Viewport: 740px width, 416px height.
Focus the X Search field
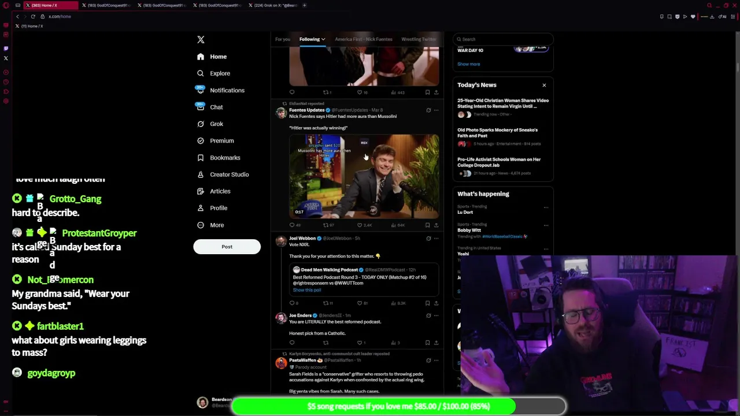[x=503, y=39]
